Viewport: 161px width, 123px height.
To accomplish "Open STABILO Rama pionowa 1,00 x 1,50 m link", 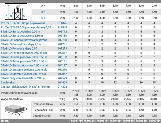I will click(24, 57).
